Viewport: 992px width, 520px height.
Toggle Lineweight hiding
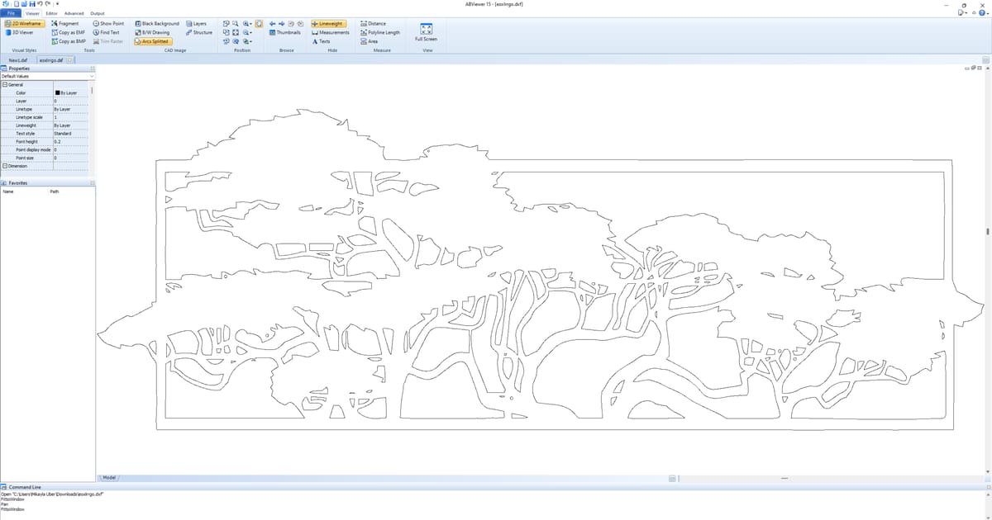pyautogui.click(x=328, y=24)
